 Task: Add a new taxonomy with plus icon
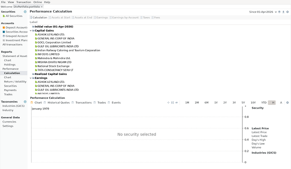click(x=25, y=102)
